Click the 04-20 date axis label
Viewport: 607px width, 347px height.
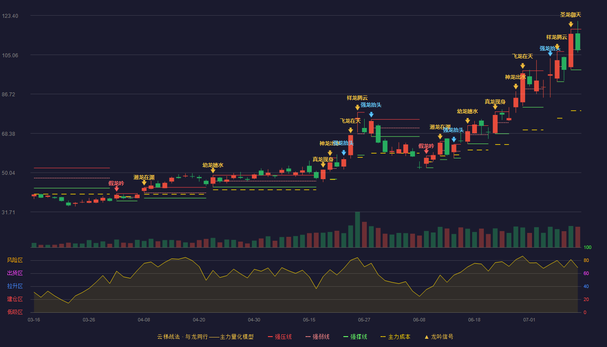(x=199, y=320)
